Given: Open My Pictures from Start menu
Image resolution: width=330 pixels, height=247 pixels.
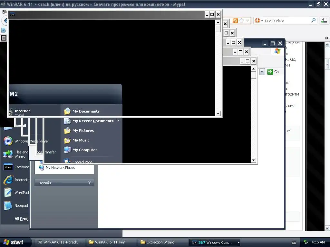Looking at the screenshot, I should tap(83, 131).
